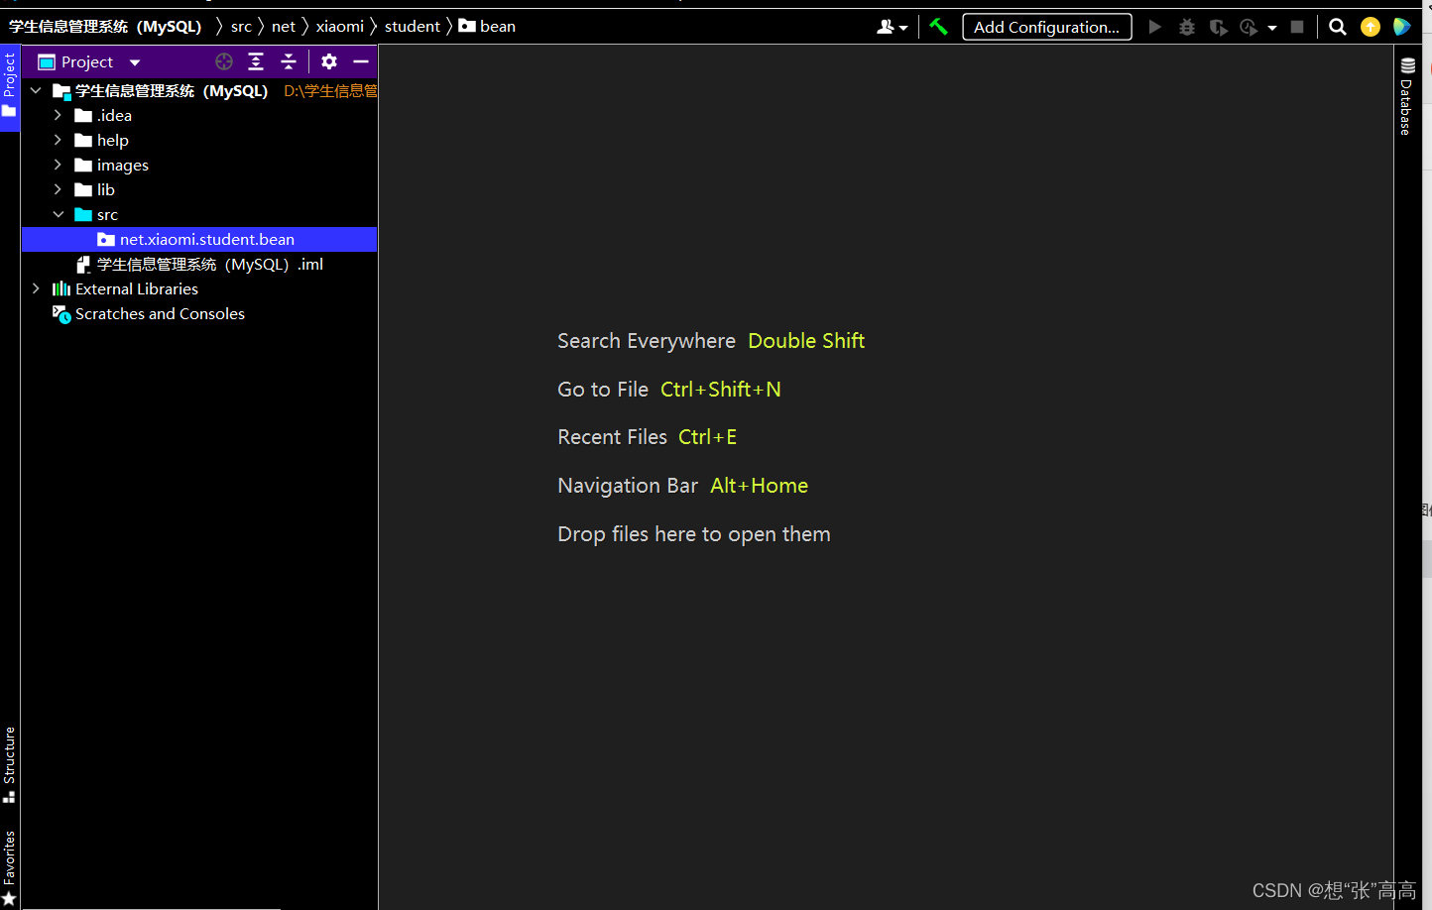Select the .idea folder
1432x910 pixels.
103,115
